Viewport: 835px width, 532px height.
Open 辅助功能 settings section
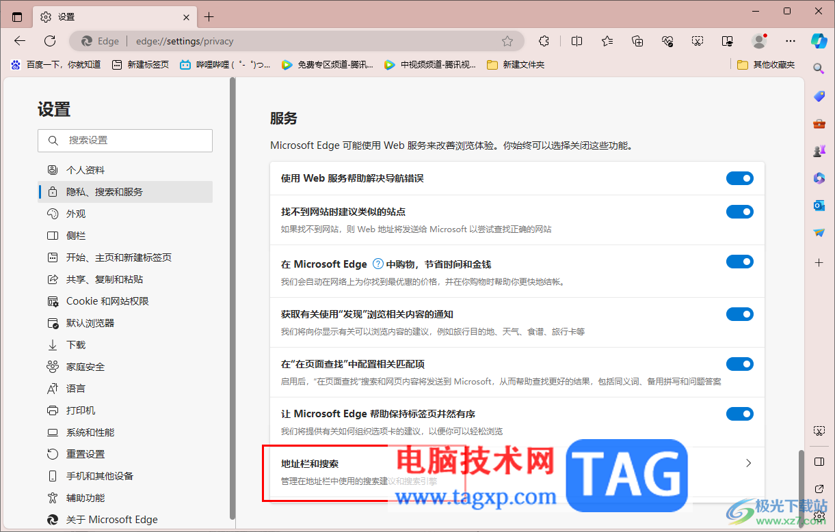125,498
